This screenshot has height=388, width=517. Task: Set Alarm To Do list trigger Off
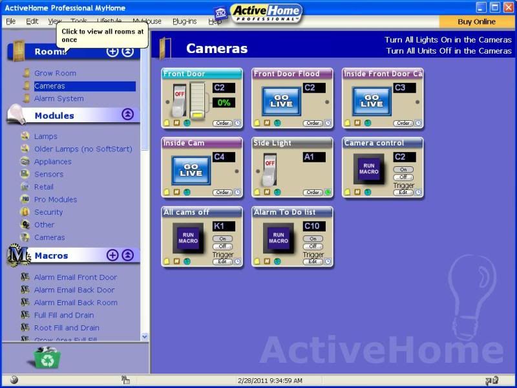tap(313, 246)
